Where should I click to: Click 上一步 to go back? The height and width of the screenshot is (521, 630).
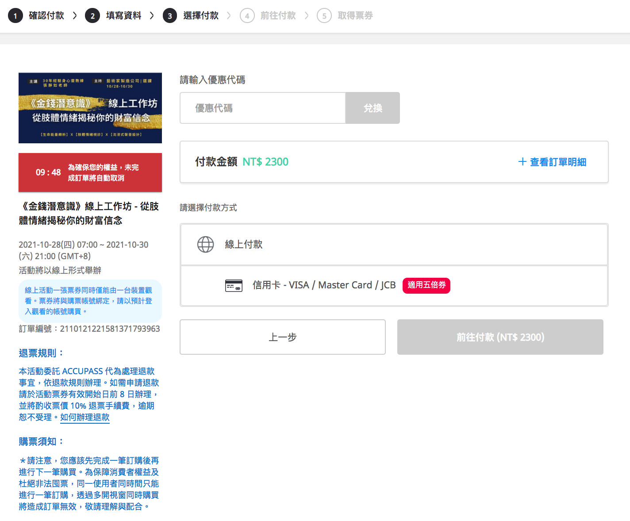click(x=282, y=337)
